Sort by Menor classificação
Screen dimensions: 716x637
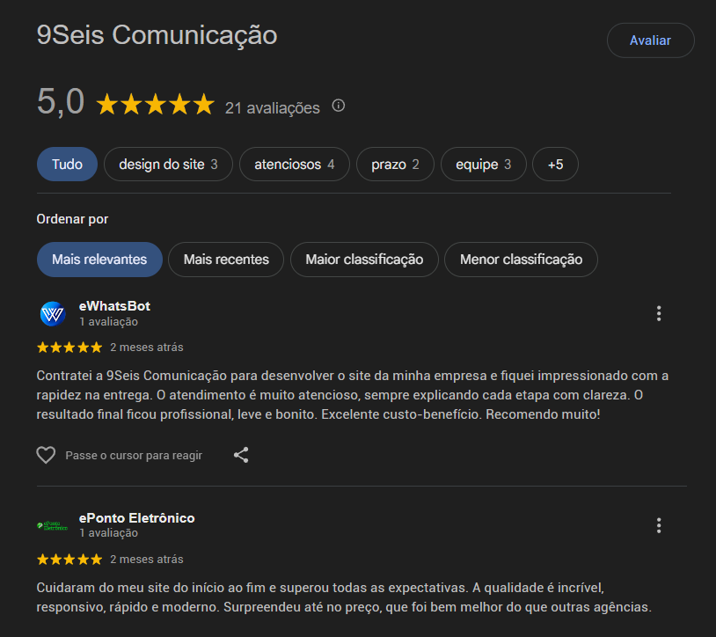[x=521, y=260]
